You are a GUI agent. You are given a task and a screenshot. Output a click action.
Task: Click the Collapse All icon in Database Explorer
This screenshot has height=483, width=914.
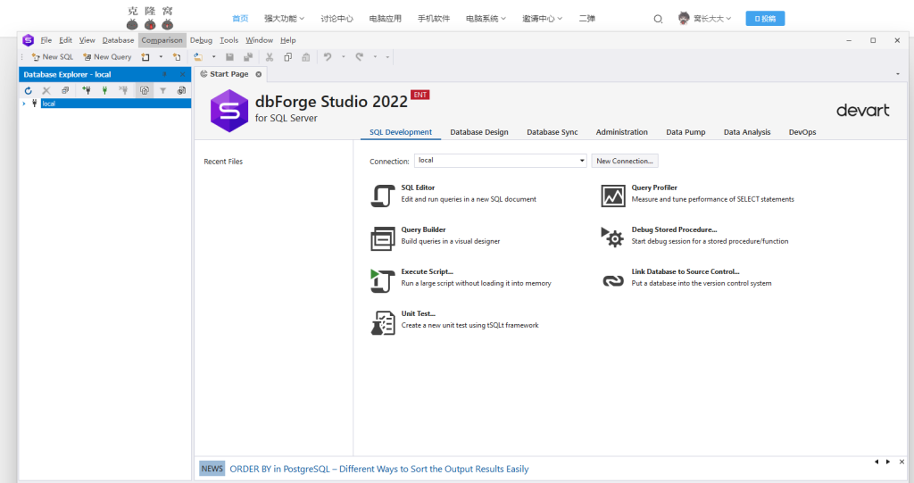coord(65,90)
